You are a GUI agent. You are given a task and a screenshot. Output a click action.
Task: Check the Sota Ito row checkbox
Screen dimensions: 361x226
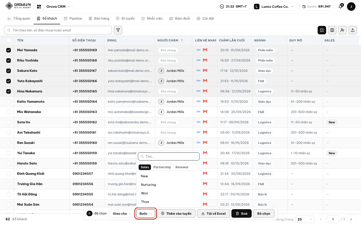[x=9, y=122]
